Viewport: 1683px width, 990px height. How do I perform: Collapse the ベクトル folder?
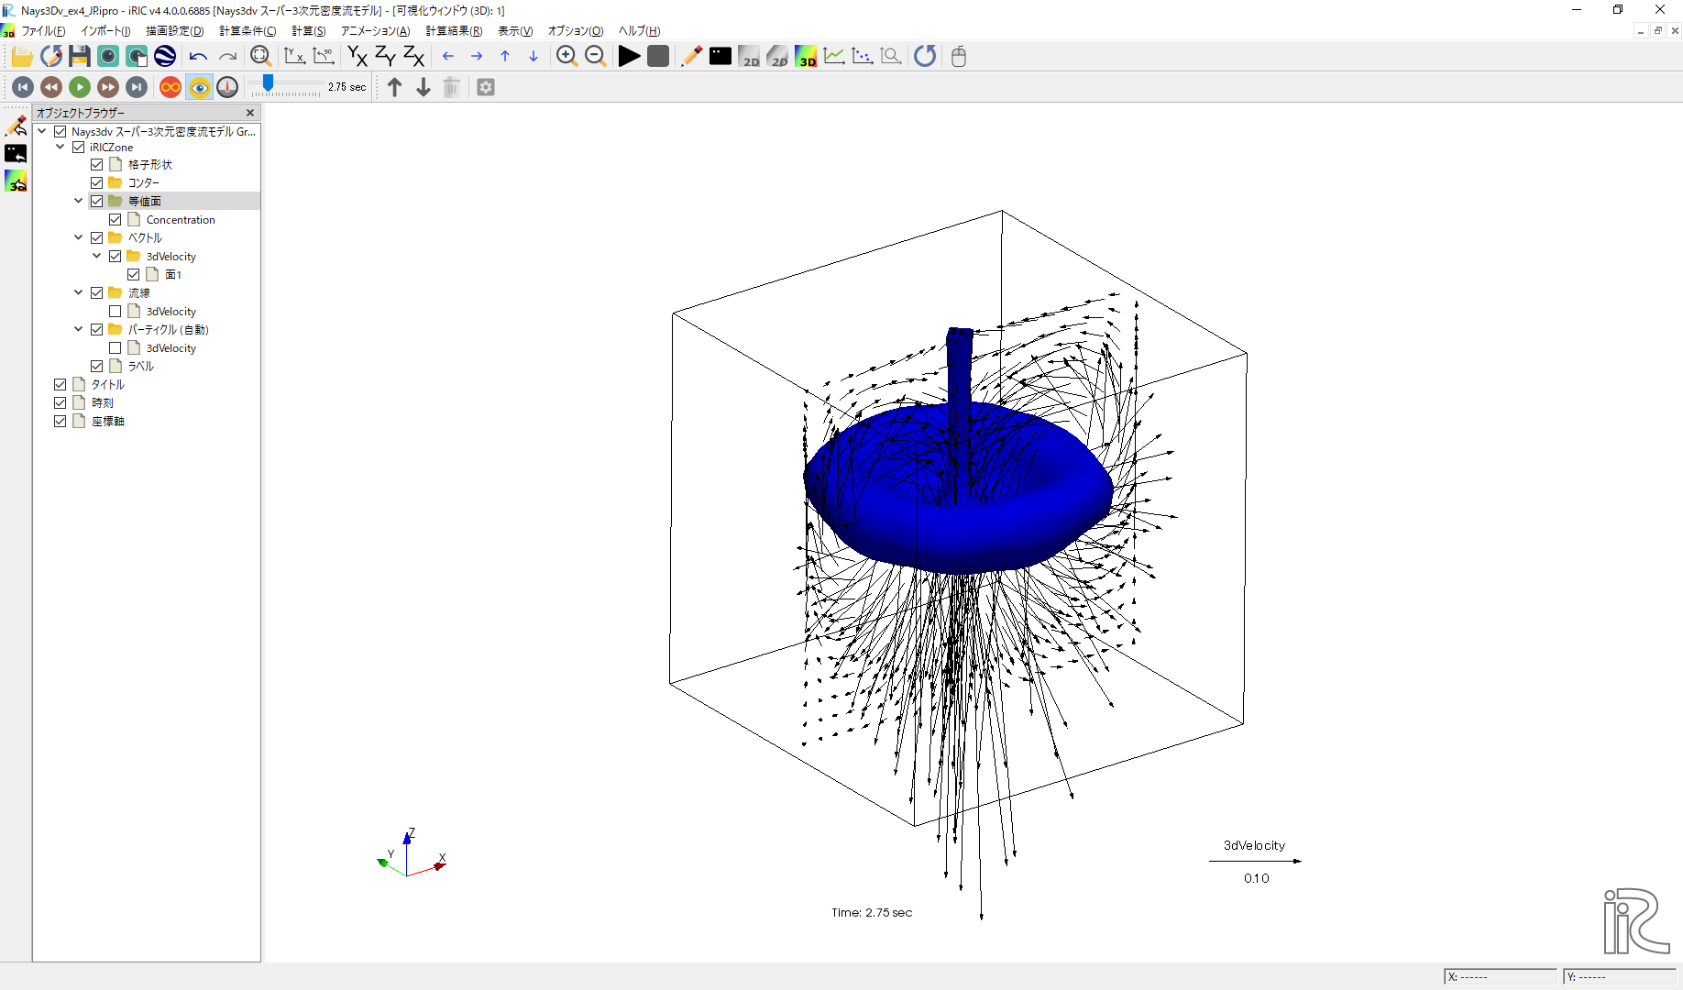(79, 237)
